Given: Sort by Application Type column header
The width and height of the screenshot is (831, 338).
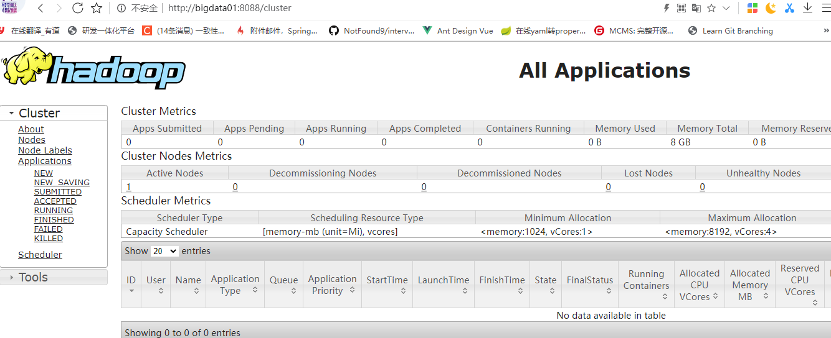Looking at the screenshot, I should pyautogui.click(x=235, y=285).
